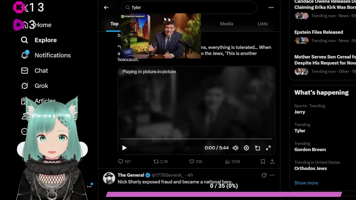Screen dimensions: 356x200
Task: Mute the video volume
Action: pos(235,148)
